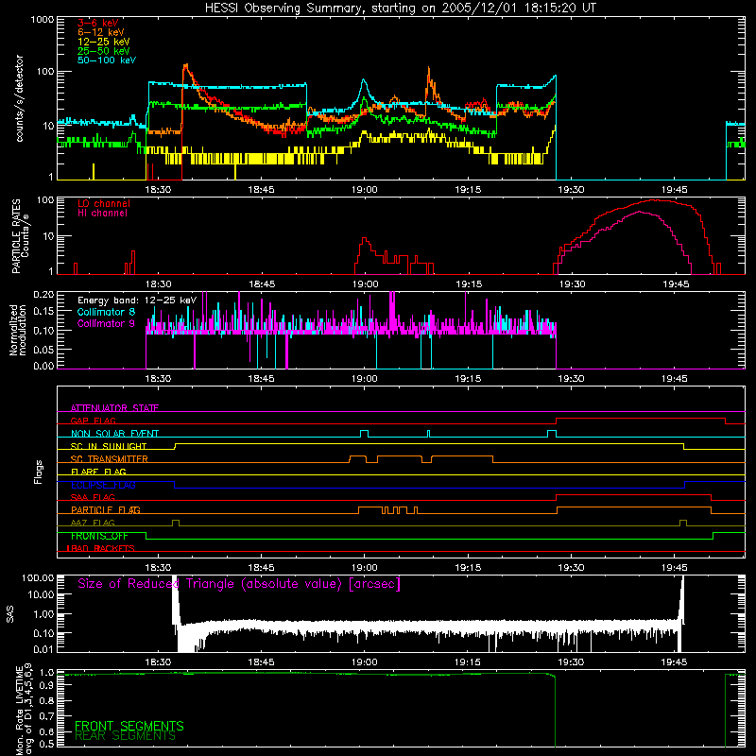Click the AAZ FLAG label
Image resolution: width=756 pixels, height=756 pixels.
pyautogui.click(x=93, y=523)
